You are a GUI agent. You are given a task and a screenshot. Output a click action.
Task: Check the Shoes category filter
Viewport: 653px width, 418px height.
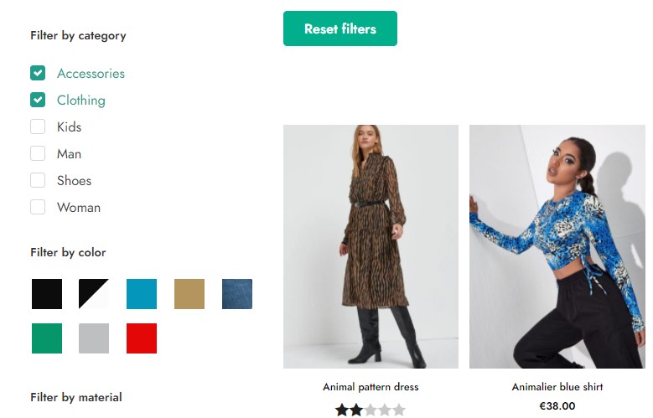click(38, 181)
